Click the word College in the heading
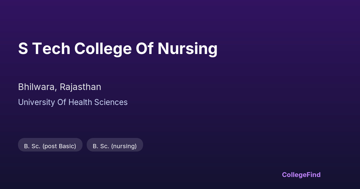Screen dimensions: 360x189 coord(103,48)
